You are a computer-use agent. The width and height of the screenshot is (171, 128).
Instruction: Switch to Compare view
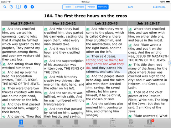79,7
